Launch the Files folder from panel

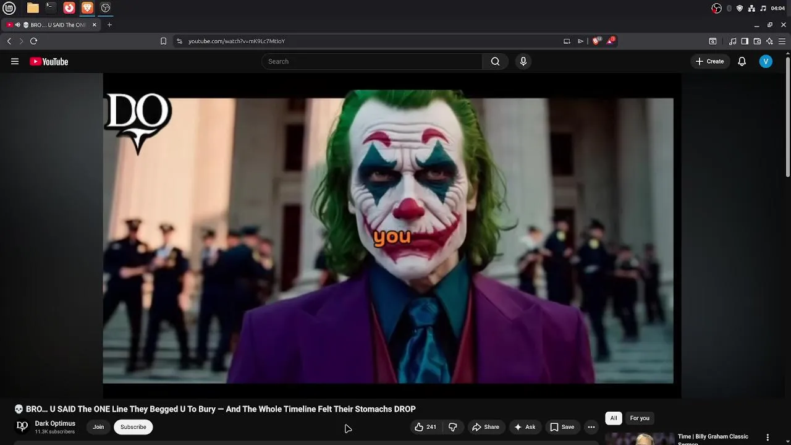point(33,8)
